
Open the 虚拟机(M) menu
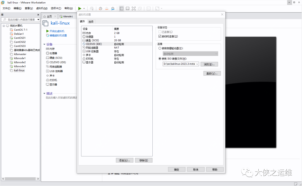point(42,8)
